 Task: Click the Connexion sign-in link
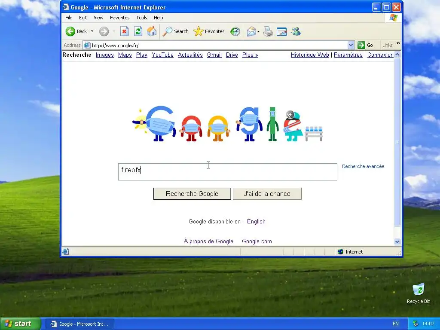click(380, 55)
